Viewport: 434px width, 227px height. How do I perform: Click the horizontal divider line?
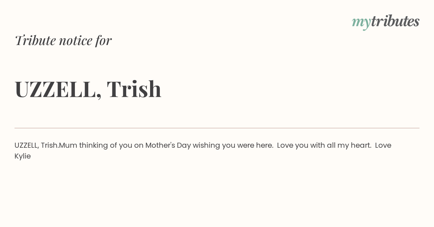coord(217,128)
